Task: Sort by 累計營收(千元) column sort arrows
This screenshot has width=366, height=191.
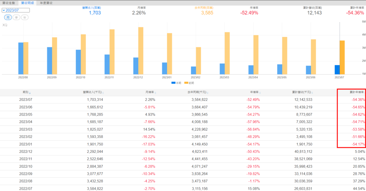Action: (x=312, y=93)
